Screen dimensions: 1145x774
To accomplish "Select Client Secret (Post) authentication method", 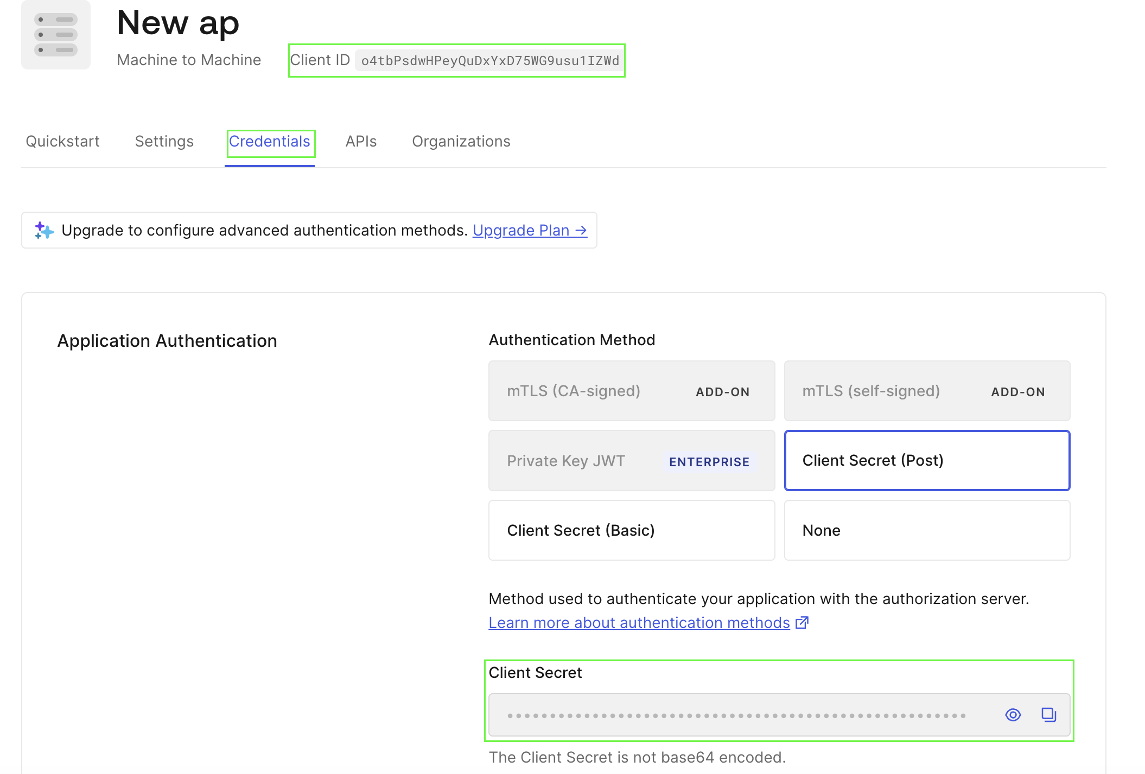I will [x=927, y=460].
